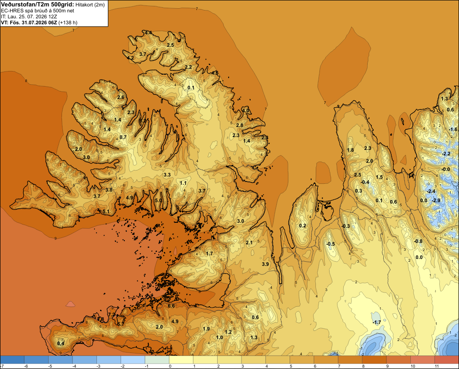The image size is (459, 369).
Task: Click the 6.6 temperature label on the map
Action: coord(171,306)
